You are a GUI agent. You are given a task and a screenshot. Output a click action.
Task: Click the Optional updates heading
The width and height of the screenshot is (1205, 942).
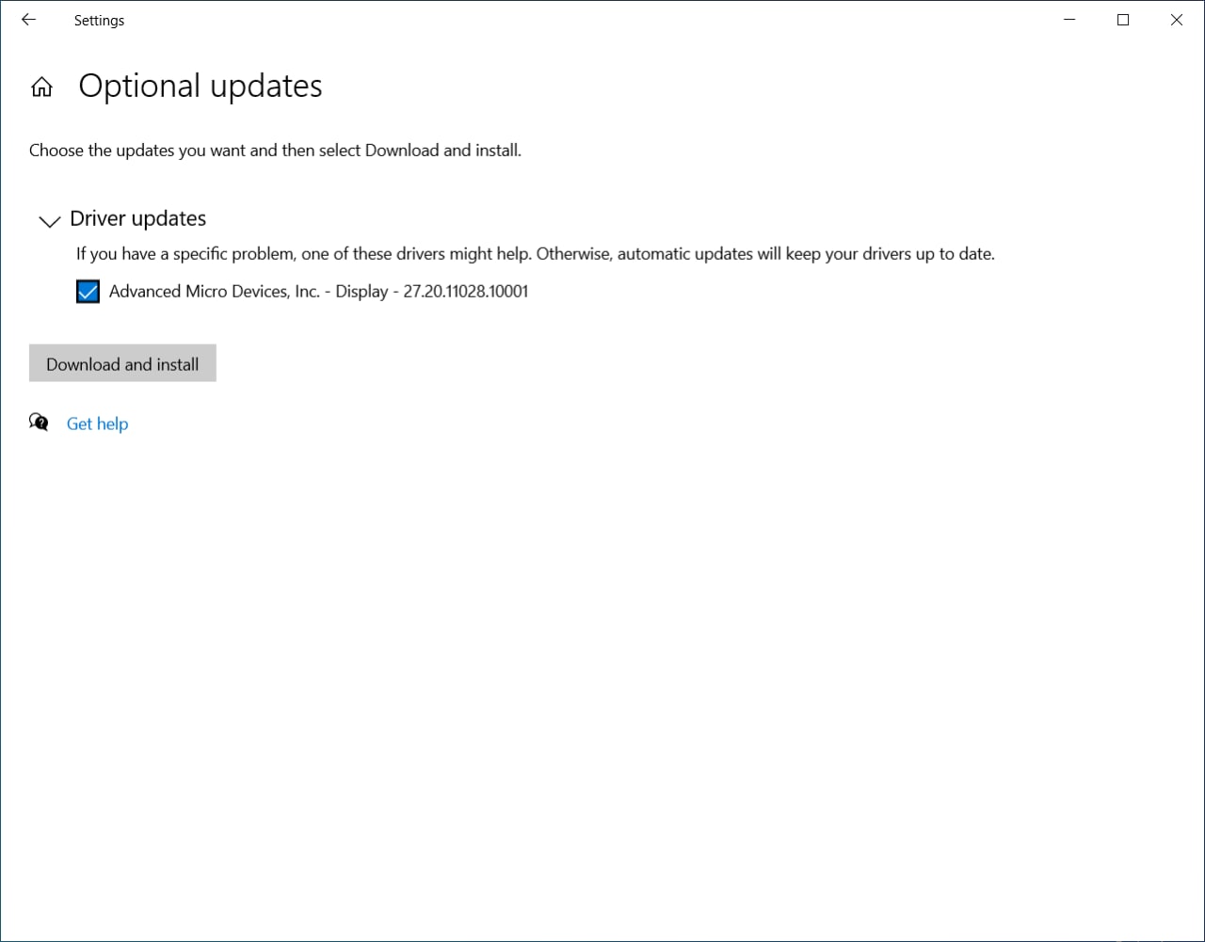(x=201, y=86)
